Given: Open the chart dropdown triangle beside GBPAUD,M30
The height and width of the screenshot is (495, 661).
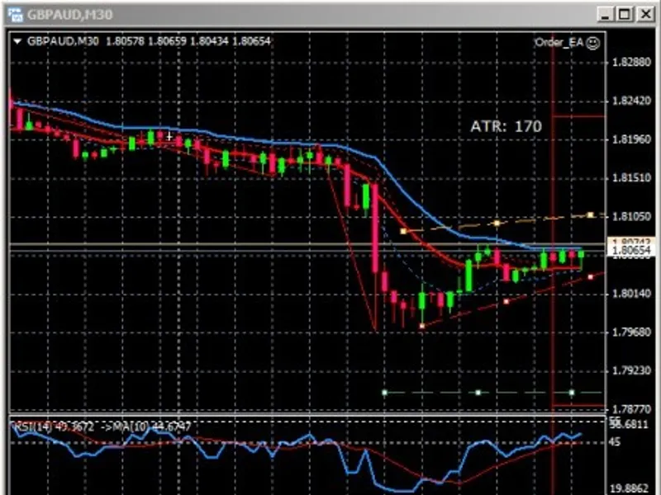Looking at the screenshot, I should pos(17,41).
